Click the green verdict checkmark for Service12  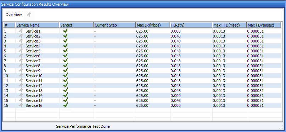click(66, 85)
